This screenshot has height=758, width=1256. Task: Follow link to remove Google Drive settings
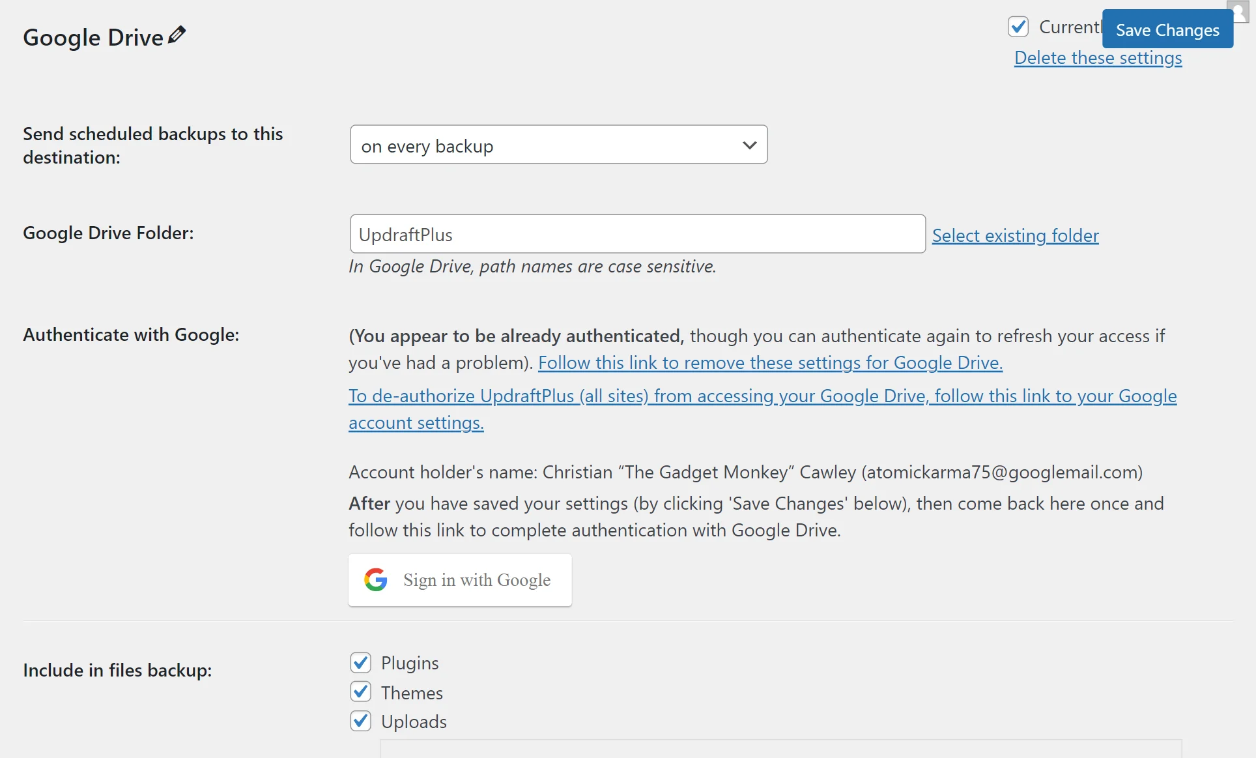pos(770,363)
